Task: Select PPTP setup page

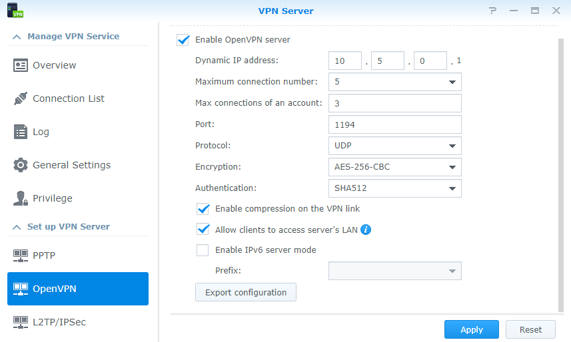Action: [78, 256]
